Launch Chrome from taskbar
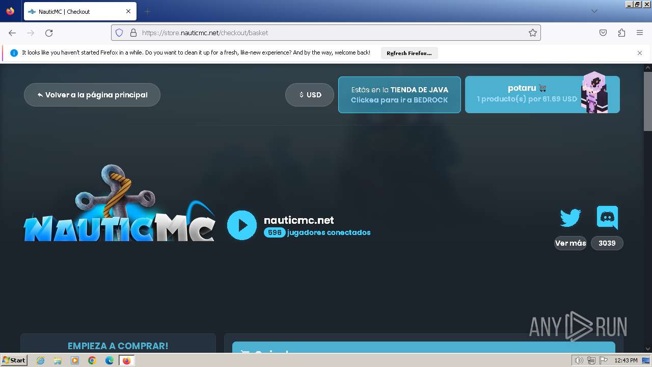This screenshot has width=652, height=367. click(x=92, y=360)
